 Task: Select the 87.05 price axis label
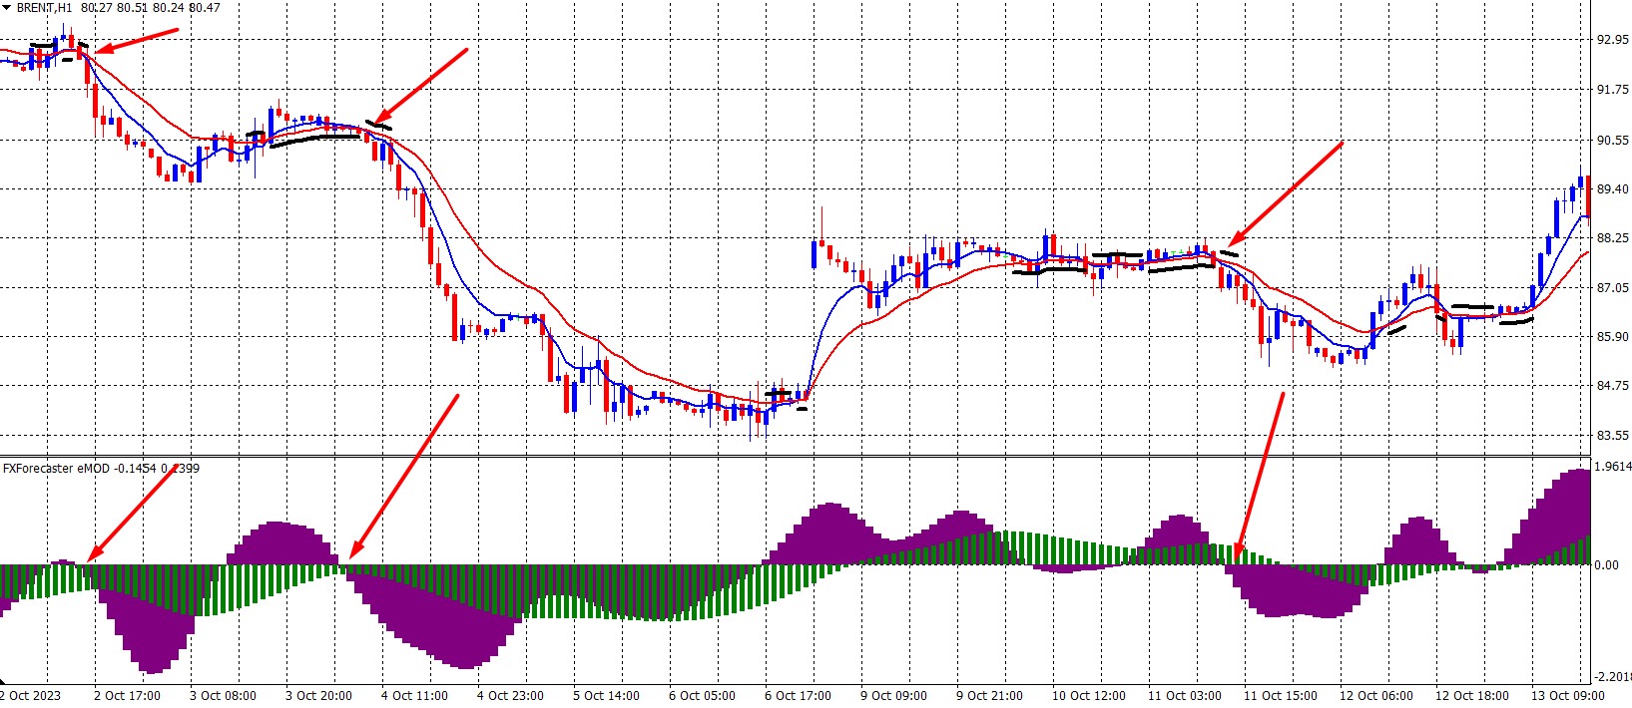pos(1612,288)
